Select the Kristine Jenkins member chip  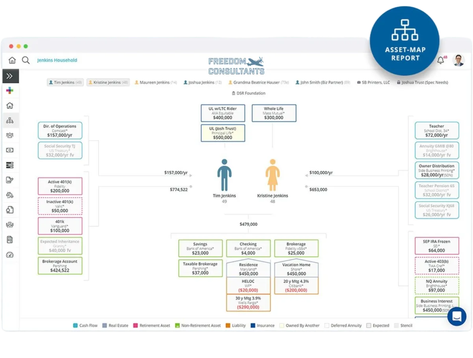point(108,83)
